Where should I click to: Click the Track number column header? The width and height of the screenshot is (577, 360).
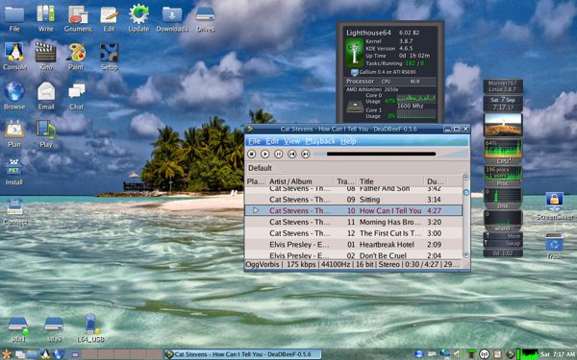point(345,181)
